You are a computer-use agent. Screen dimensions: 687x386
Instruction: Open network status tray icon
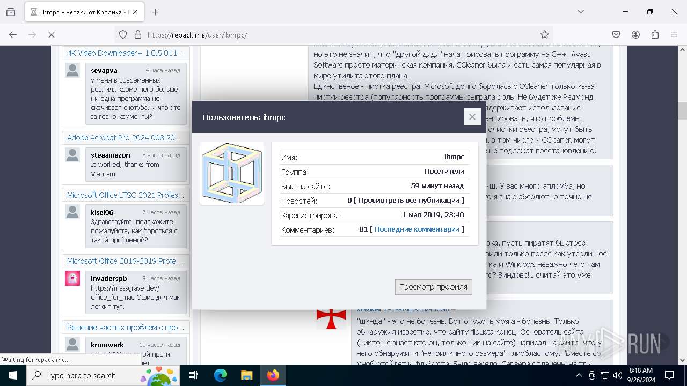pyautogui.click(x=605, y=375)
